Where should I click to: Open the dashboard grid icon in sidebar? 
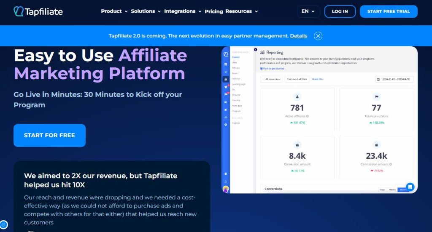click(x=226, y=64)
